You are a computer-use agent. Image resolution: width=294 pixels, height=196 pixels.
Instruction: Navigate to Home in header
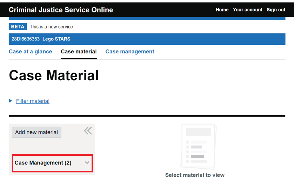pyautogui.click(x=222, y=10)
